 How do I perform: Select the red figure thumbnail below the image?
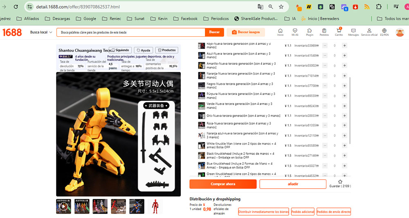pos(155,206)
